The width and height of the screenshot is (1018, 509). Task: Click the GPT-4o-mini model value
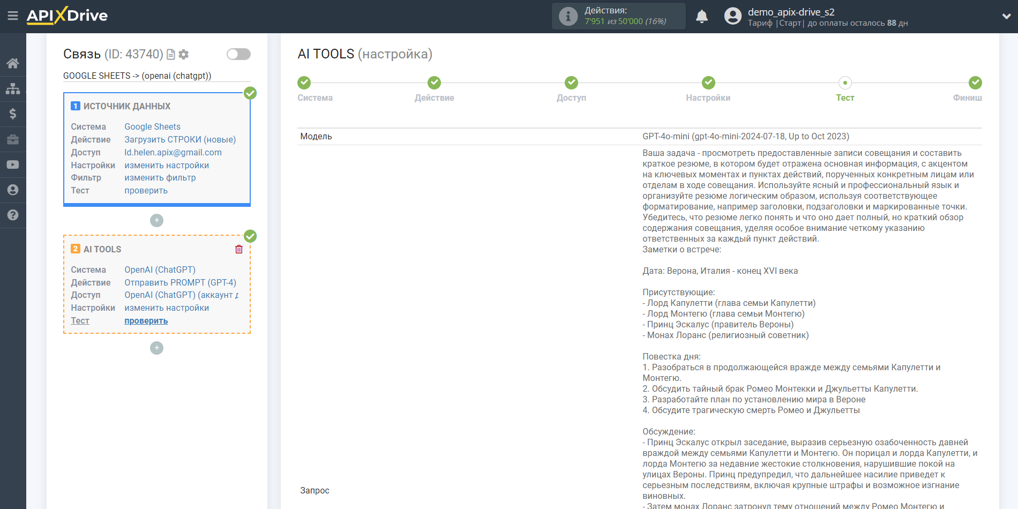(746, 136)
